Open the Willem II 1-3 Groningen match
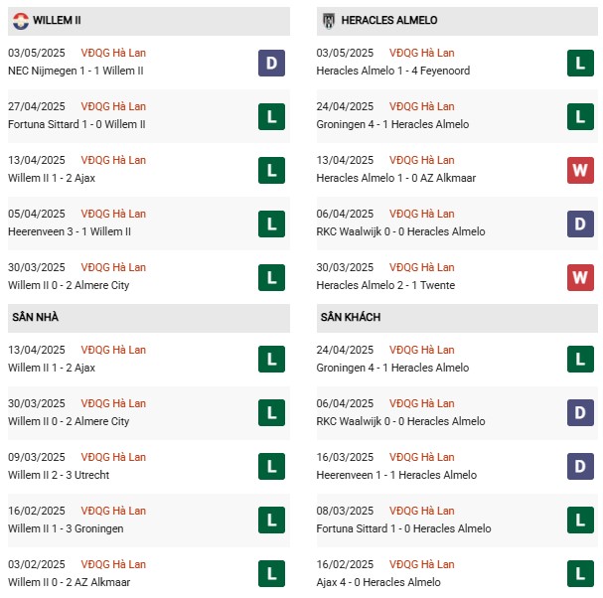 (66, 528)
